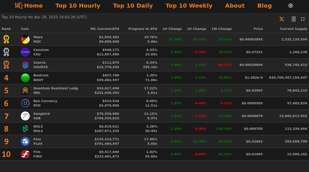Open the Quantum Resistant Ledger coin name
This screenshot has width=309, height=172.
[x=56, y=90]
